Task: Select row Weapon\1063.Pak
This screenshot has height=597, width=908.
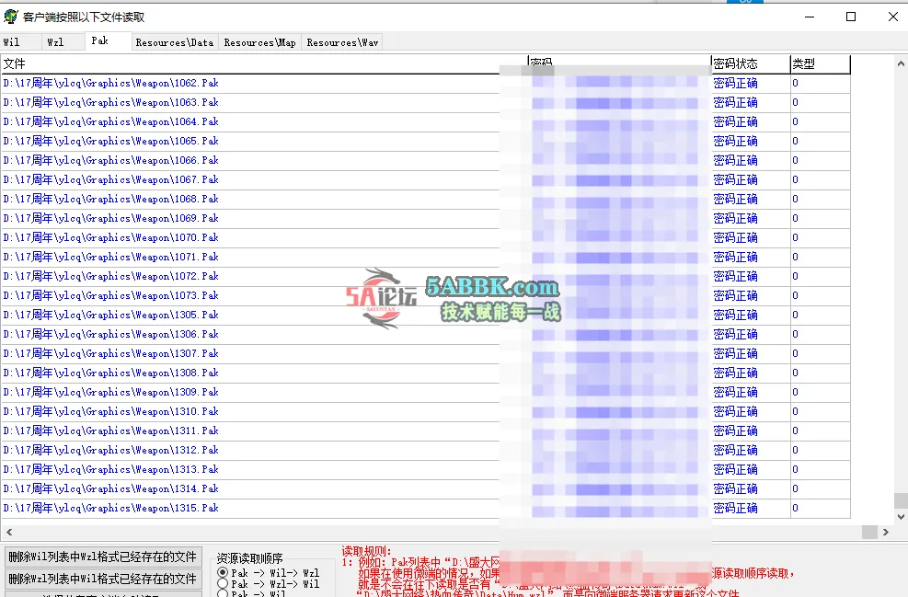Action: (x=426, y=102)
